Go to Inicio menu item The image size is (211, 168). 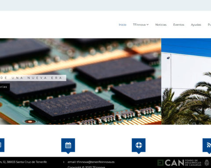pyautogui.click(x=123, y=24)
